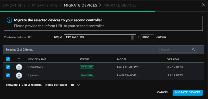This screenshot has height=99, width=208.
Task: Click the port 8080 input field
Action: 147,38
